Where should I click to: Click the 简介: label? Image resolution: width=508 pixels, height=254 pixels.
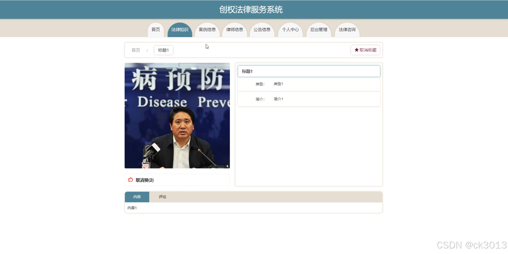pos(260,99)
